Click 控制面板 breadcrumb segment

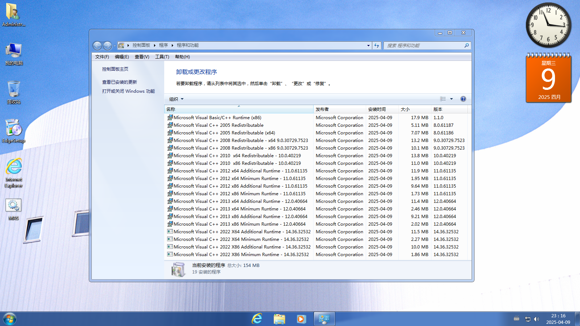tap(141, 45)
